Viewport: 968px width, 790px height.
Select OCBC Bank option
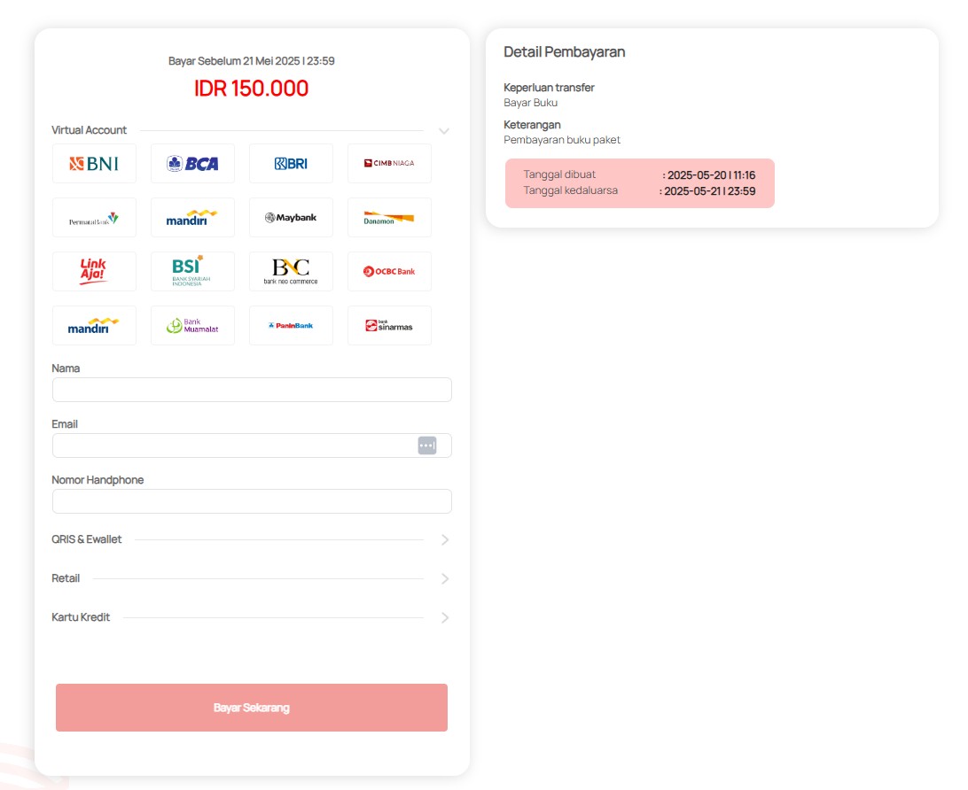[389, 272]
